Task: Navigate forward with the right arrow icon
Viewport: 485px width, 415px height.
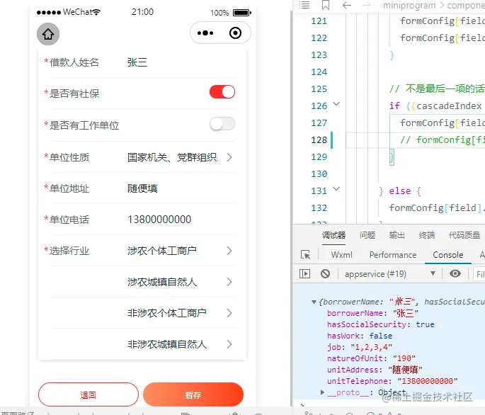Action: click(x=367, y=5)
